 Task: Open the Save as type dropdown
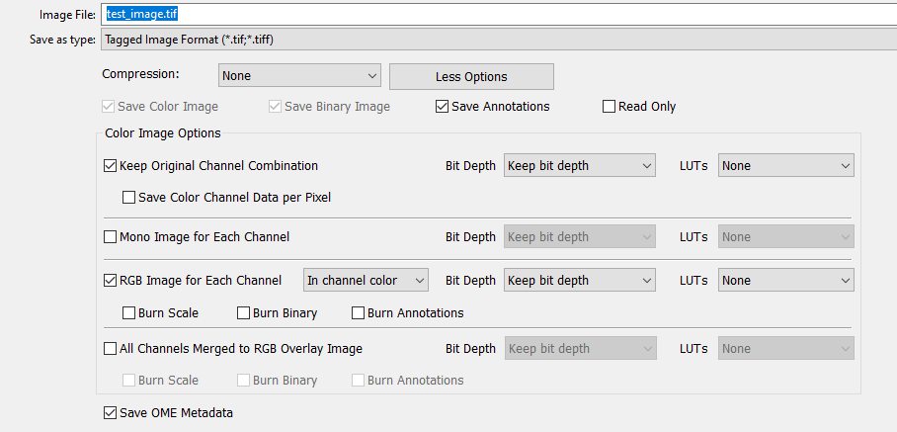pos(494,40)
